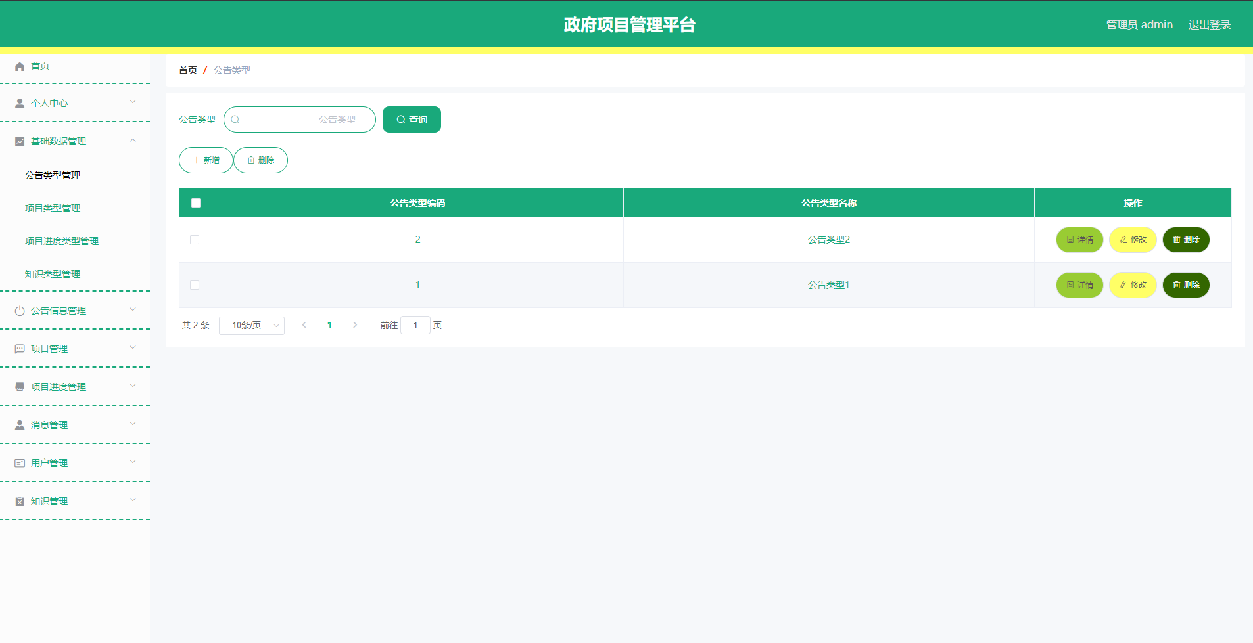Viewport: 1253px width, 643px height.
Task: Click the monitor icon beside 项目进度管理
Action: pos(18,386)
